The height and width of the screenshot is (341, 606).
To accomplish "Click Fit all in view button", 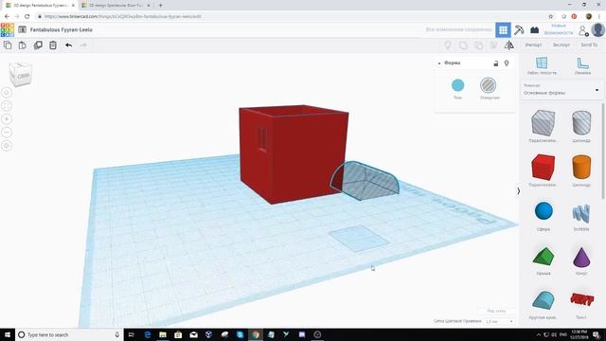I will tap(7, 106).
